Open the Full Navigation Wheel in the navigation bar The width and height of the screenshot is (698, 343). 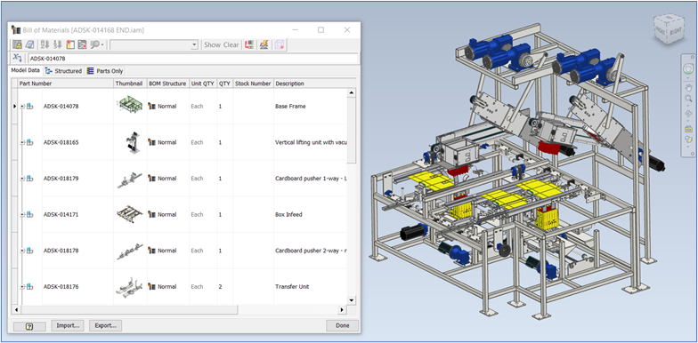pos(688,69)
